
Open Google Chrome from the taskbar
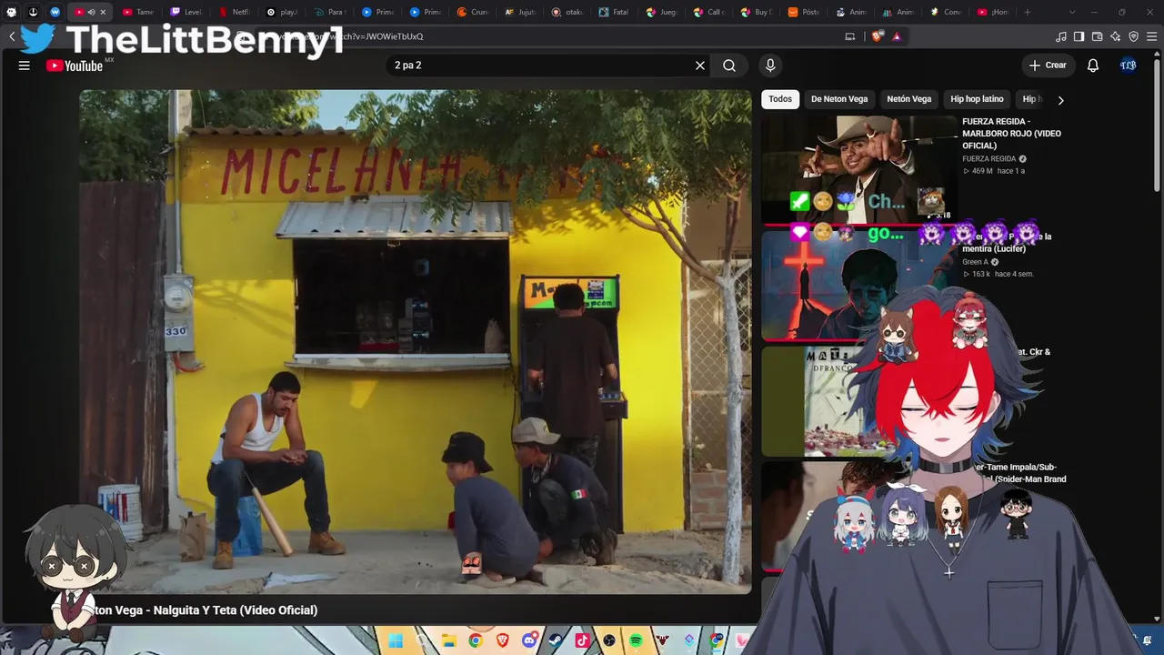coord(475,641)
